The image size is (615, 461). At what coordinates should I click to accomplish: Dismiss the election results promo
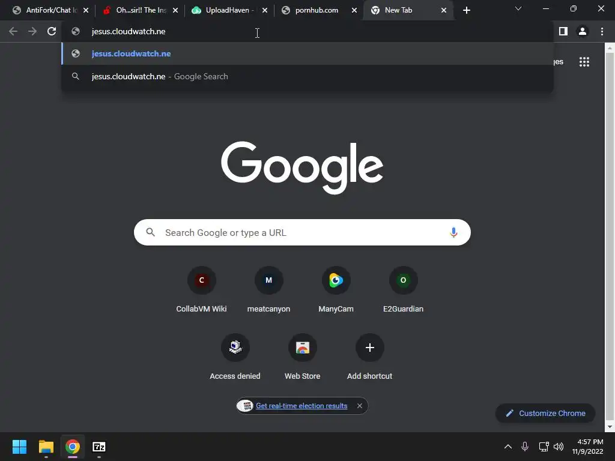tap(360, 406)
